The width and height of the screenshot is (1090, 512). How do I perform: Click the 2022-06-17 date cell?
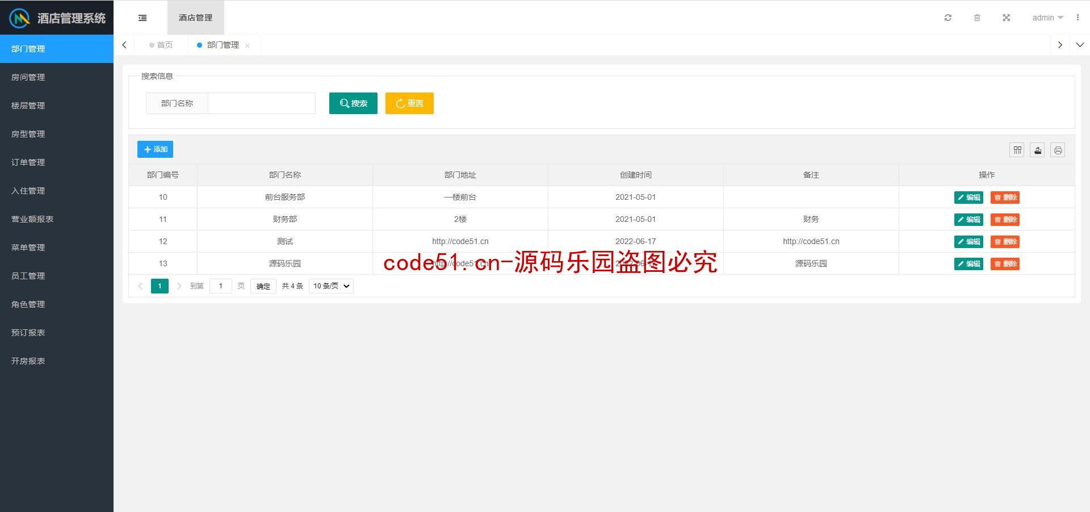pyautogui.click(x=636, y=241)
